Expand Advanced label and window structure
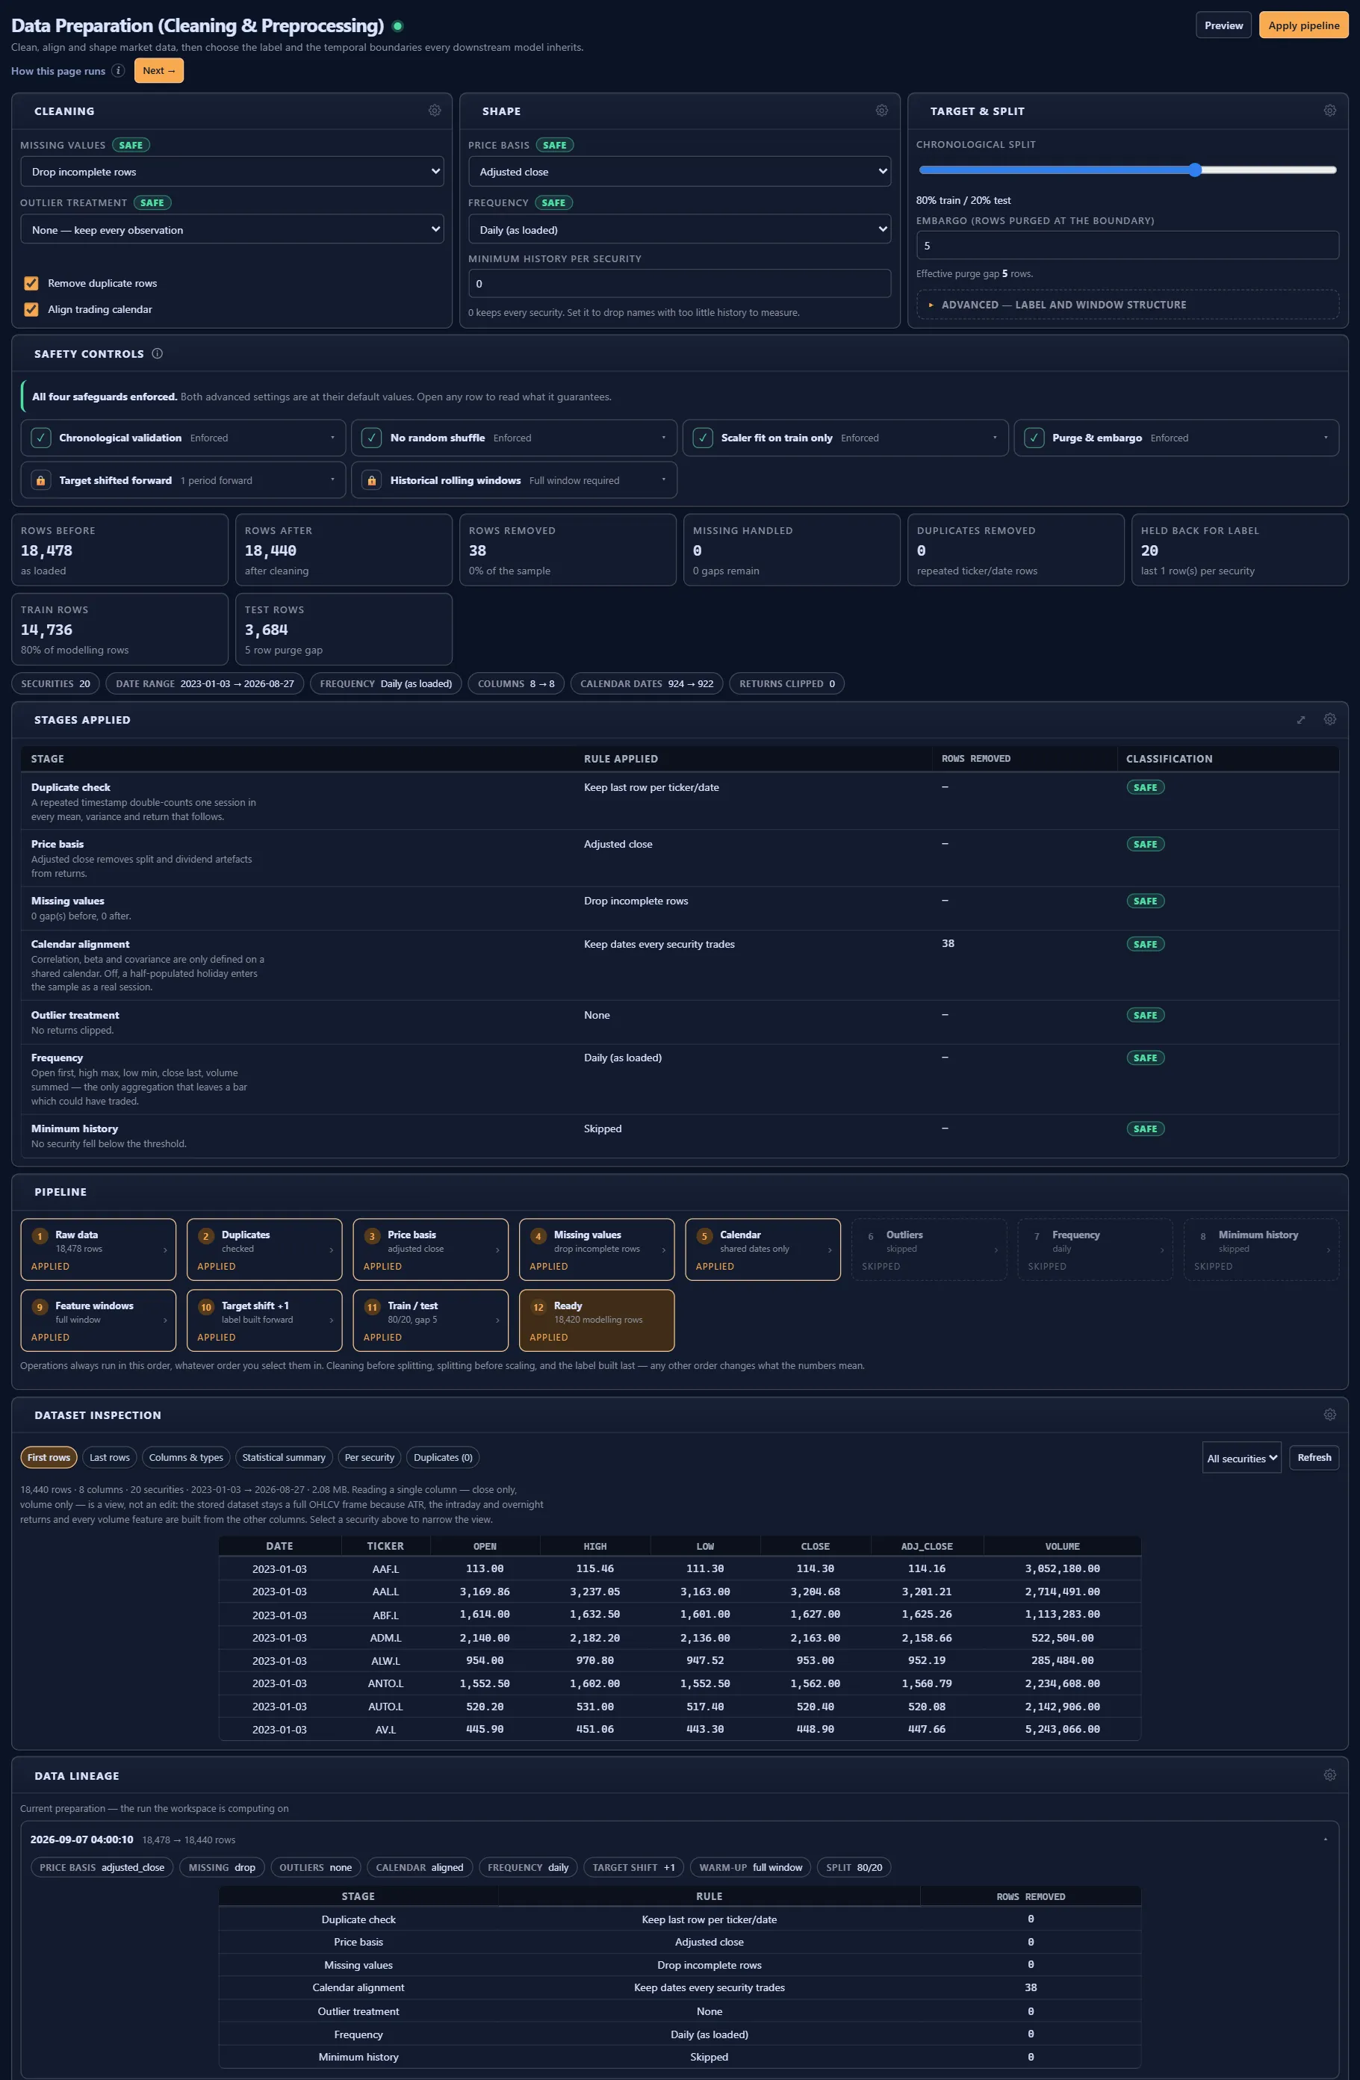The height and width of the screenshot is (2080, 1360). point(1127,305)
